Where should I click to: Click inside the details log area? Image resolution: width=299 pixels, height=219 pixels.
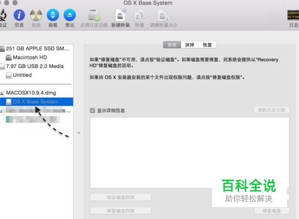coord(190,152)
